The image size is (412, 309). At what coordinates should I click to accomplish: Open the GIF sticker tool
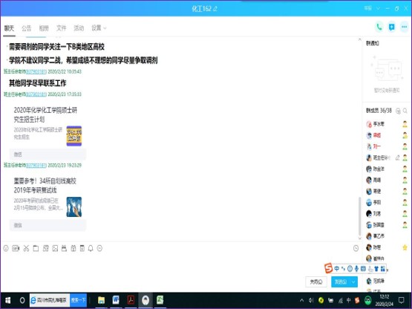(16, 248)
